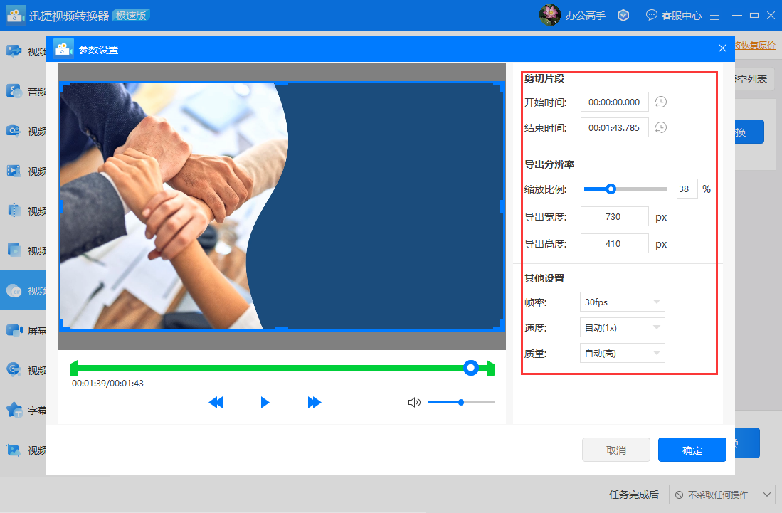Expand the 不采取任何操作 task-completion dropdown
The width and height of the screenshot is (782, 513).
(721, 494)
